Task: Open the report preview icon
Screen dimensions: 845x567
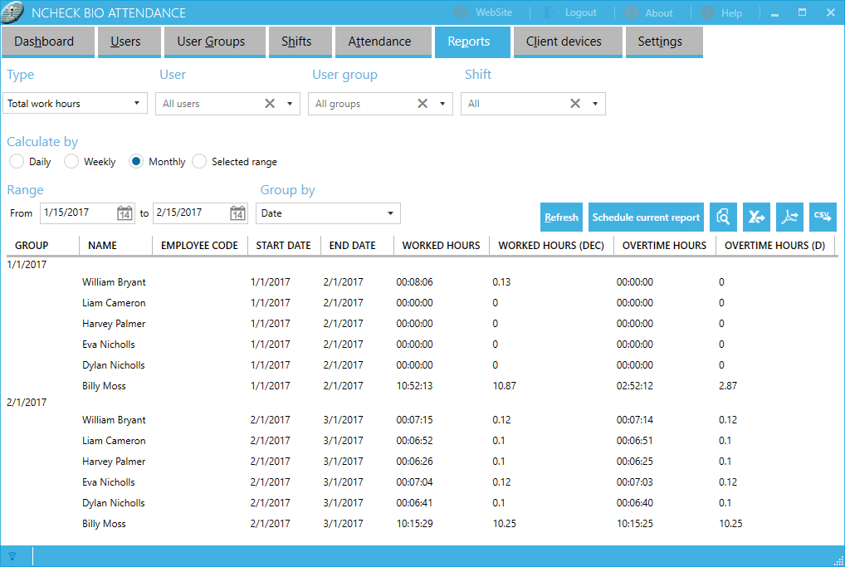Action: tap(723, 218)
